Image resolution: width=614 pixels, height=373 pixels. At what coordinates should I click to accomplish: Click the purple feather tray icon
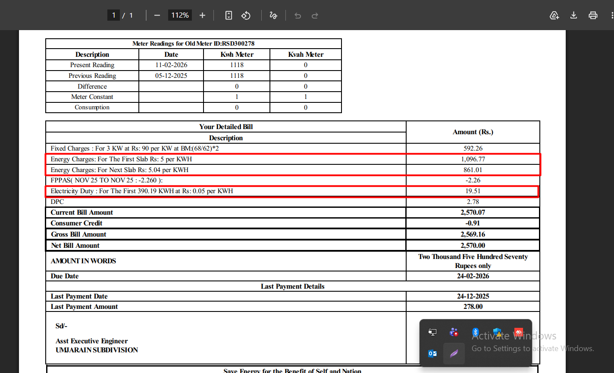click(454, 354)
